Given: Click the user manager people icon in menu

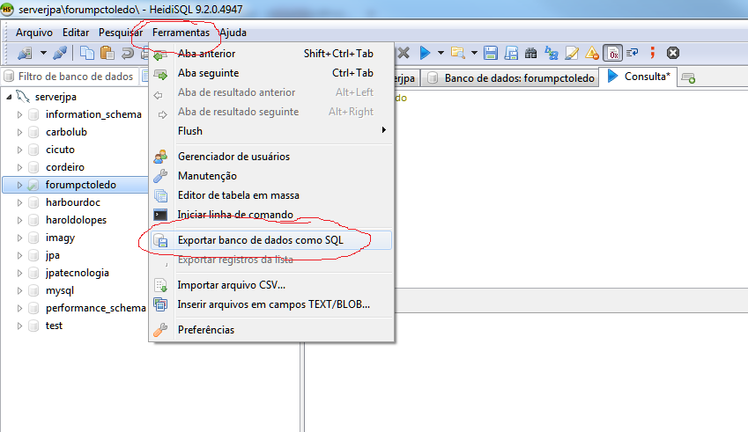Looking at the screenshot, I should (x=160, y=157).
